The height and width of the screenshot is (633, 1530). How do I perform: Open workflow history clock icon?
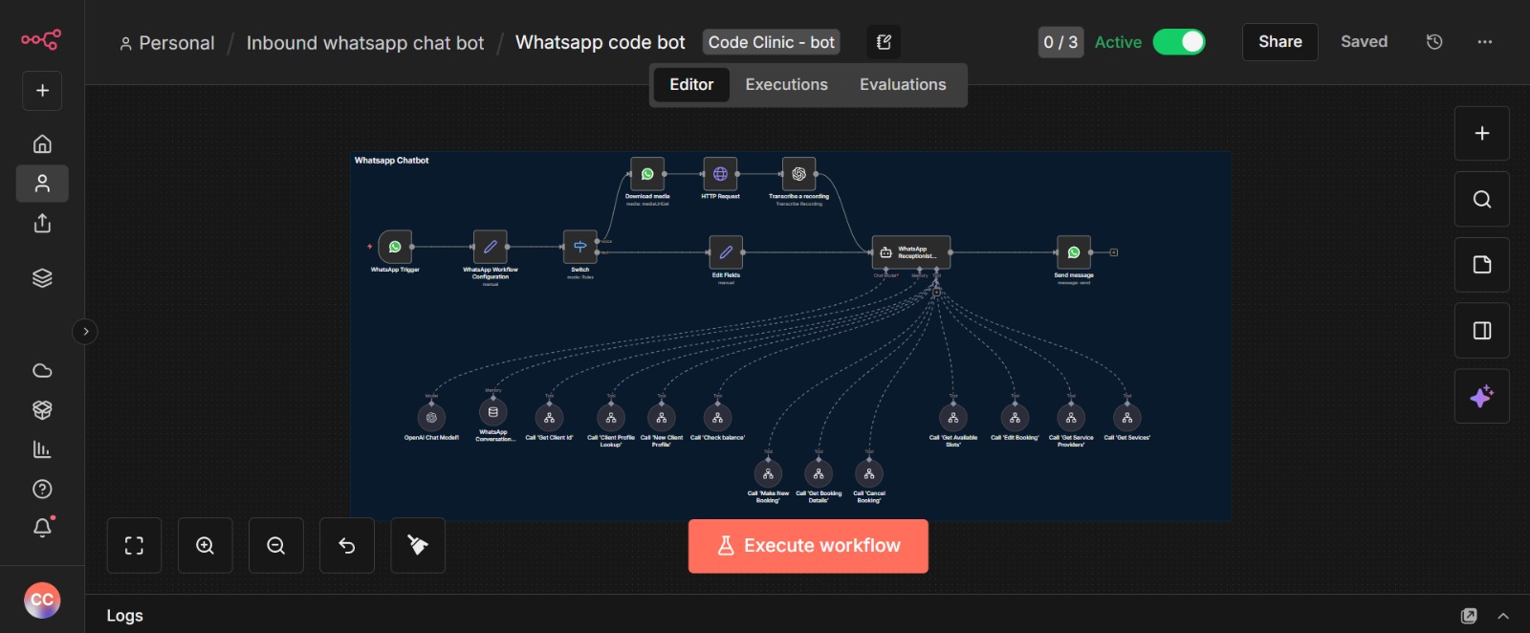point(1433,42)
